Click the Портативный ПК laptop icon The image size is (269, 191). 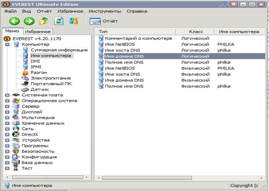coord(25,84)
